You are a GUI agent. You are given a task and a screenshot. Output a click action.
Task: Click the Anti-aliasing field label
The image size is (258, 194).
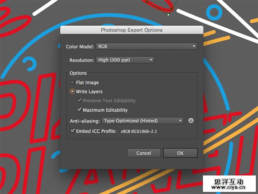pyautogui.click(x=85, y=121)
